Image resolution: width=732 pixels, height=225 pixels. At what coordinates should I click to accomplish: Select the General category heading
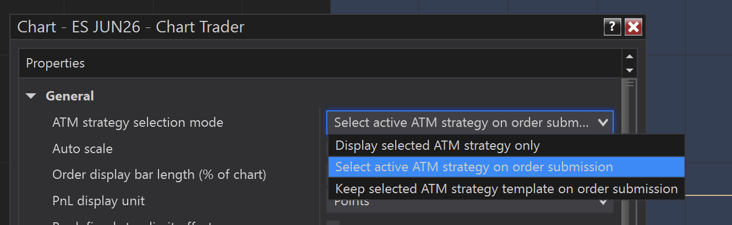(x=69, y=96)
